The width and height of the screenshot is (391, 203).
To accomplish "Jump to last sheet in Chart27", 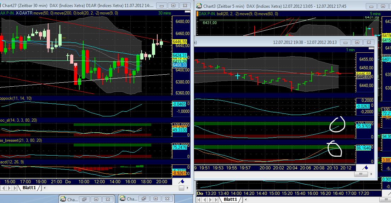I will tap(16, 188).
